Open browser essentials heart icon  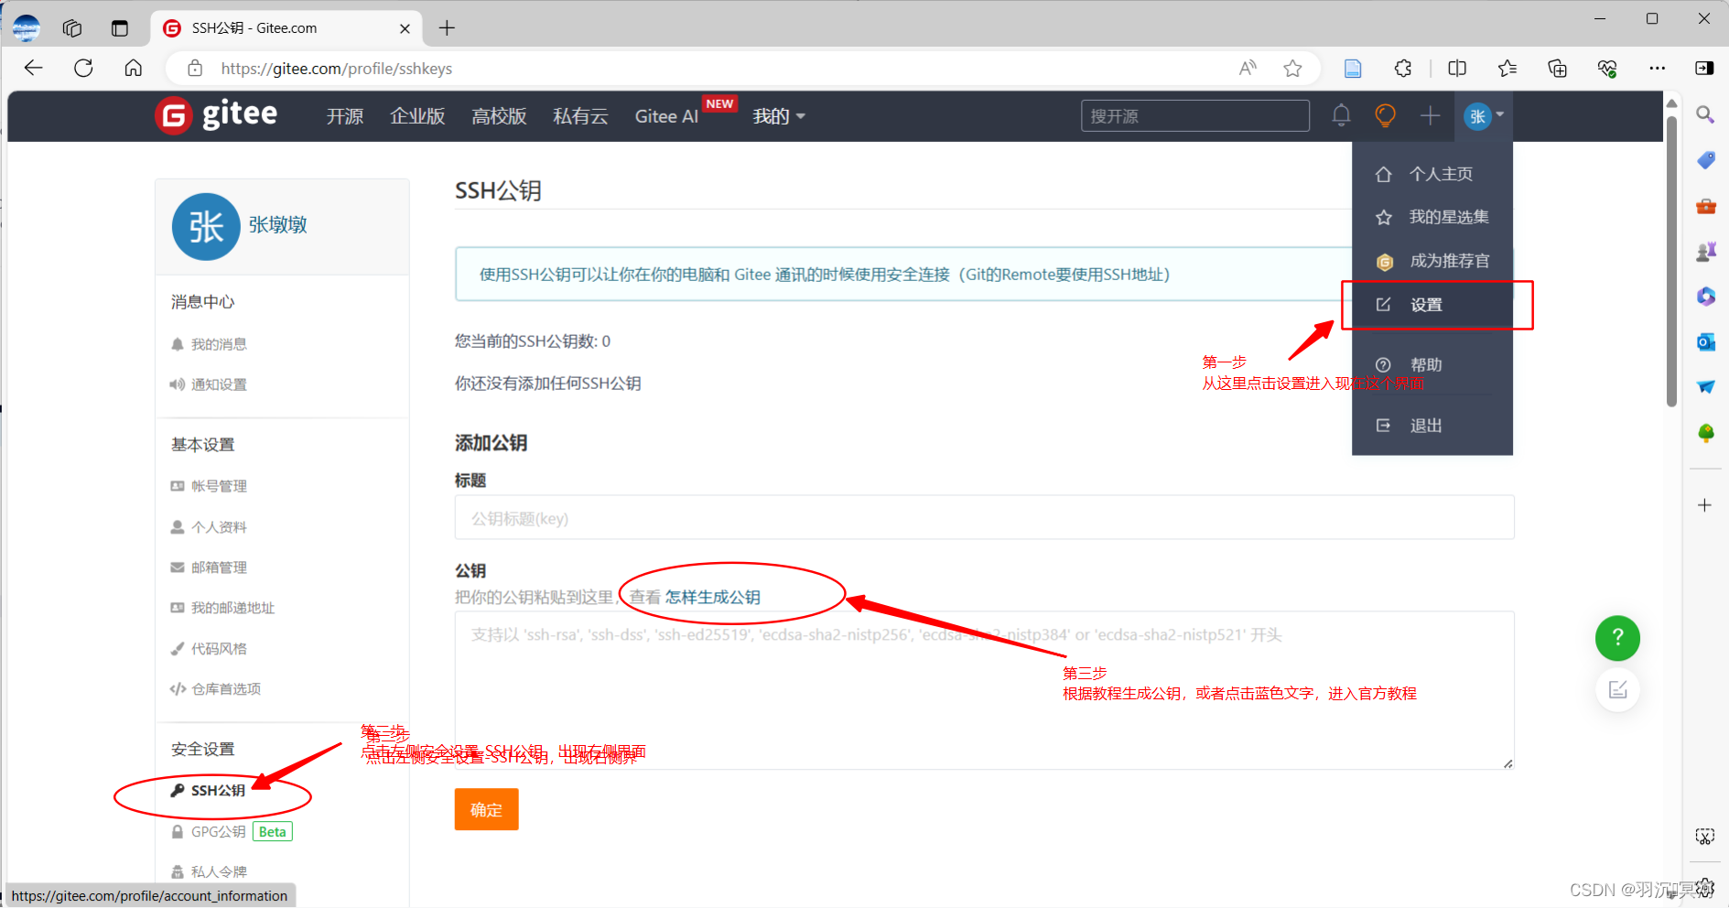1607,68
